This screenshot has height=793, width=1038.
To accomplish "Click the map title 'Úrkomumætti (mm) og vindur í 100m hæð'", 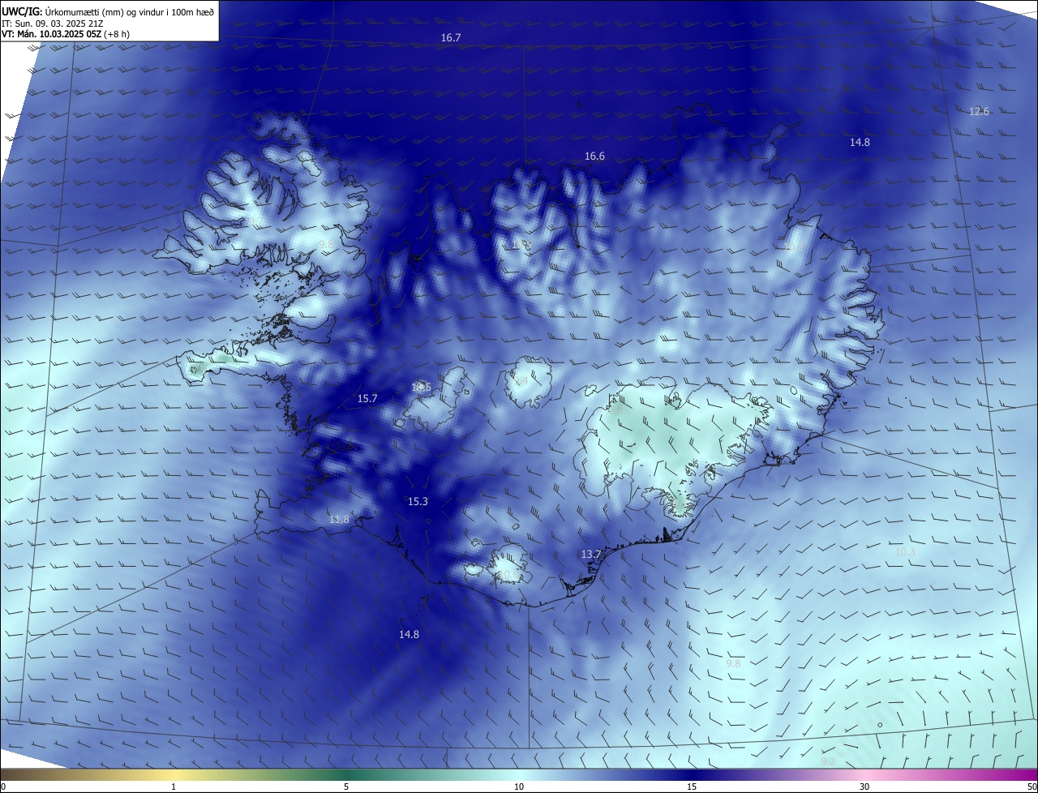I will [129, 11].
